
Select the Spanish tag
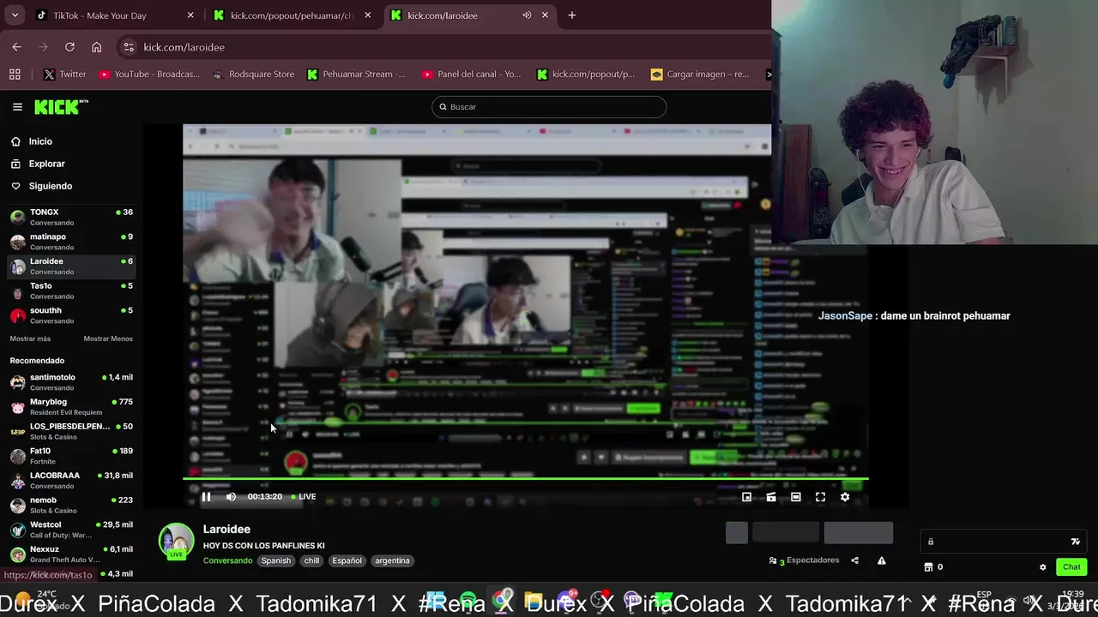(x=276, y=560)
